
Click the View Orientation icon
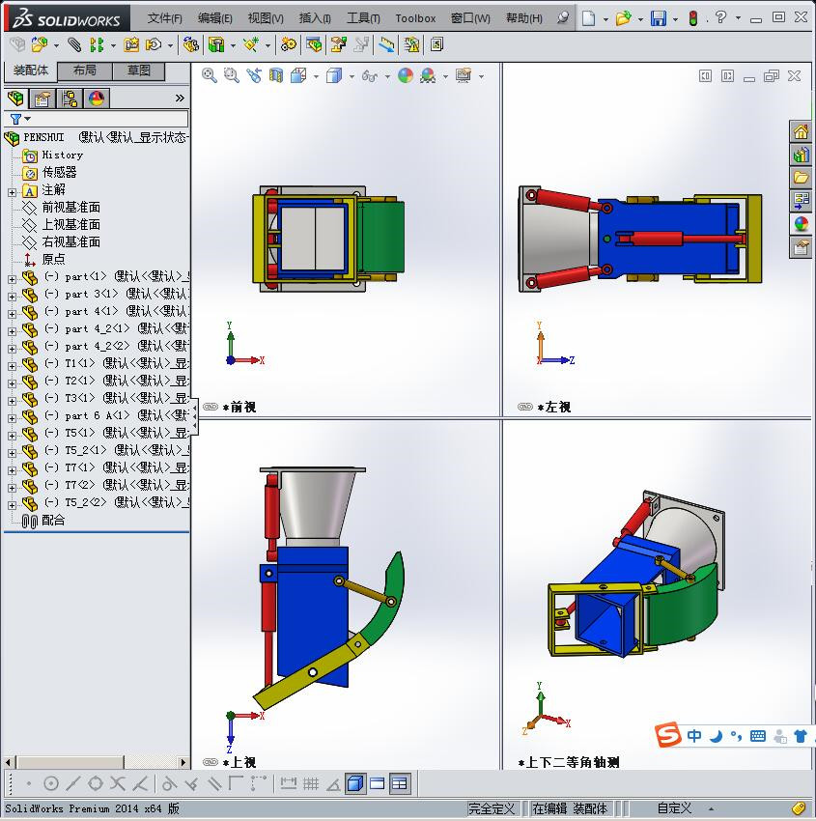[298, 76]
